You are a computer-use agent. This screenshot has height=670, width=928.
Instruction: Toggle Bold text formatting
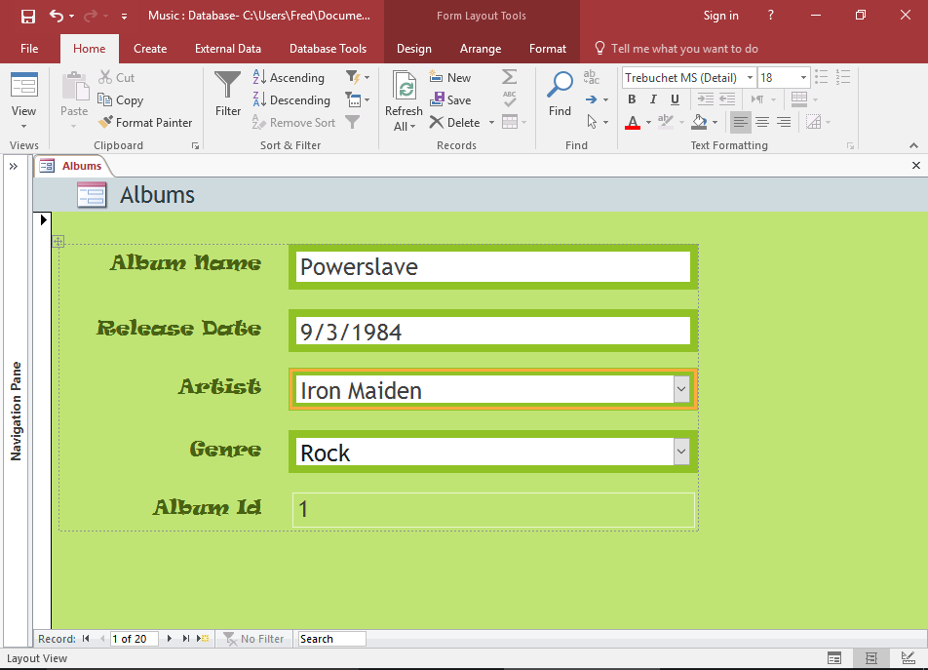pos(631,99)
